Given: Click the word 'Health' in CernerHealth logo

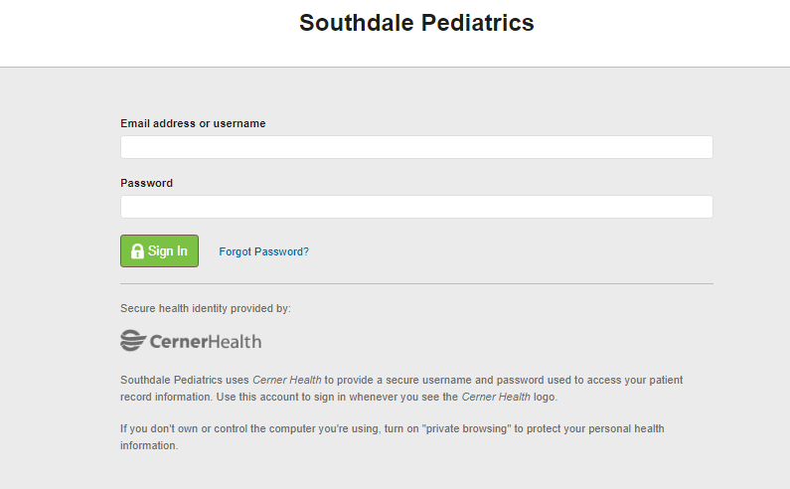Looking at the screenshot, I should point(235,342).
